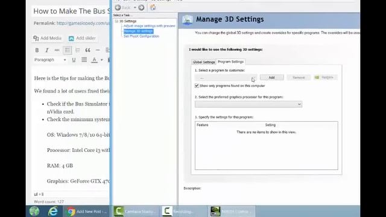386x217 pixels.
Task: Click the Add slider button
Action: coord(82,38)
